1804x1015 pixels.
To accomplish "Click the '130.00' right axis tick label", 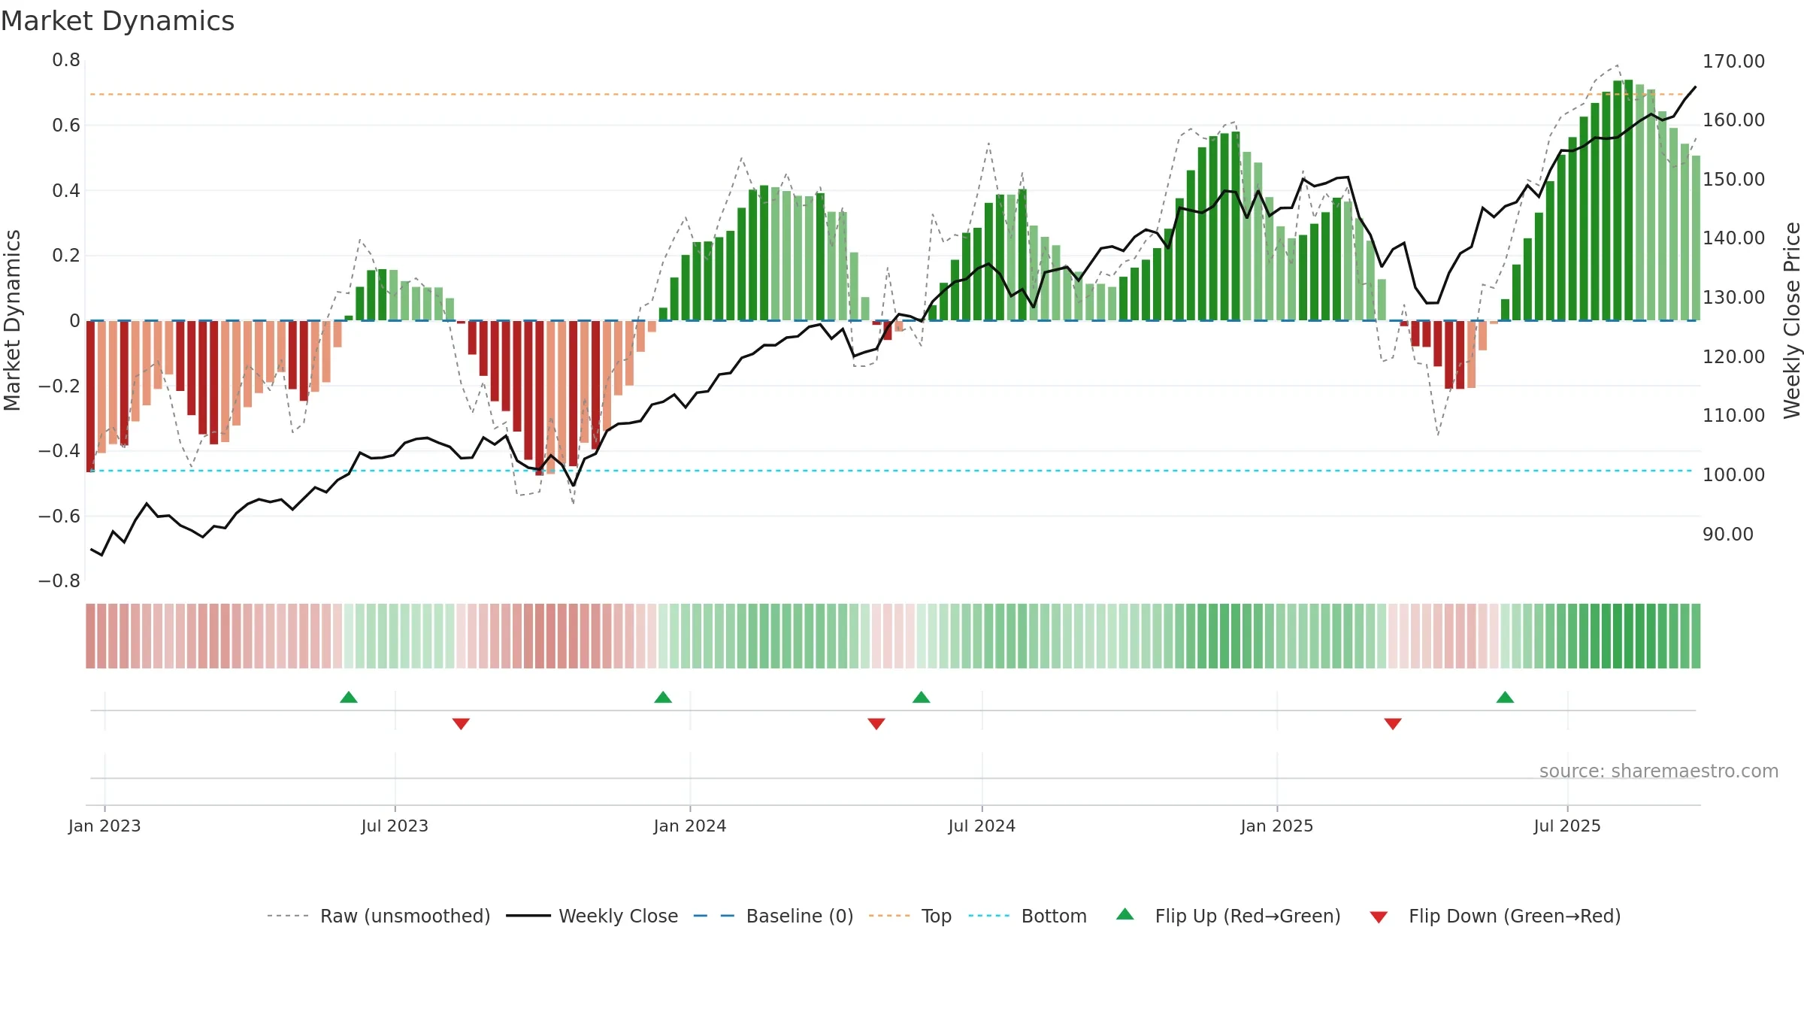I will (1733, 297).
